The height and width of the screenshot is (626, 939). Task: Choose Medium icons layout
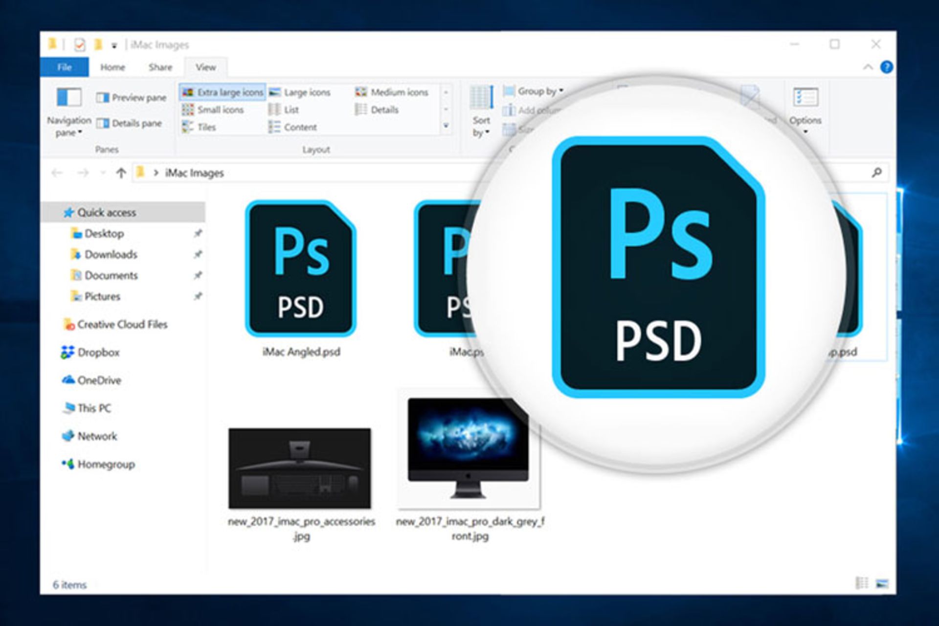392,92
